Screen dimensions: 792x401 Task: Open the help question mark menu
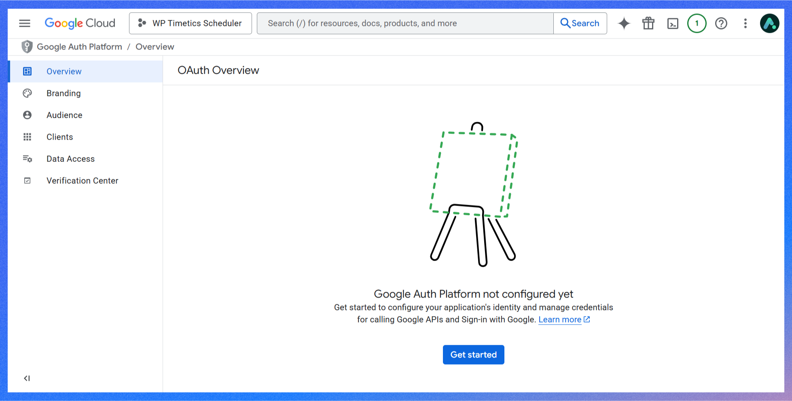(721, 23)
